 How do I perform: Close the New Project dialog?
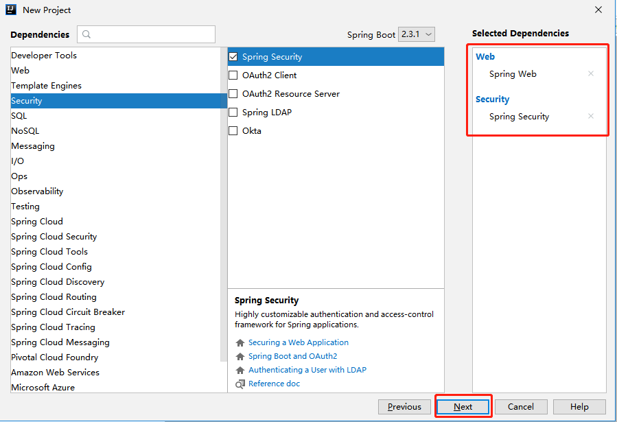(x=598, y=10)
